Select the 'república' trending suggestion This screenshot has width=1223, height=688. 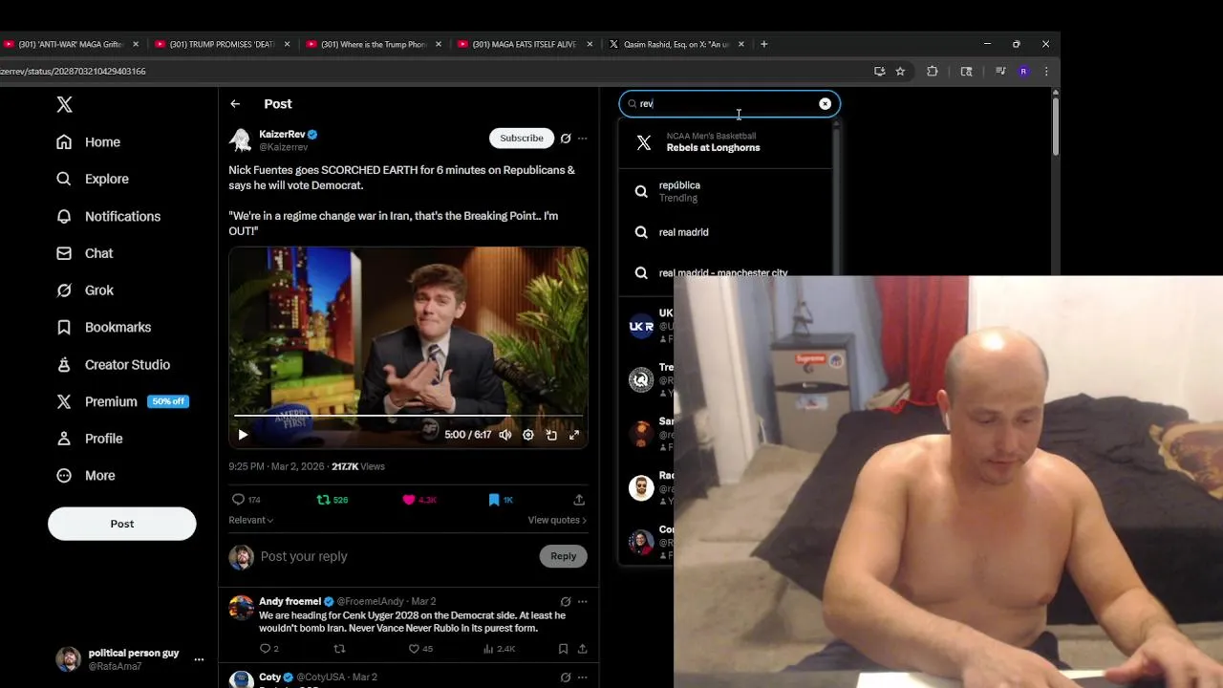click(726, 191)
